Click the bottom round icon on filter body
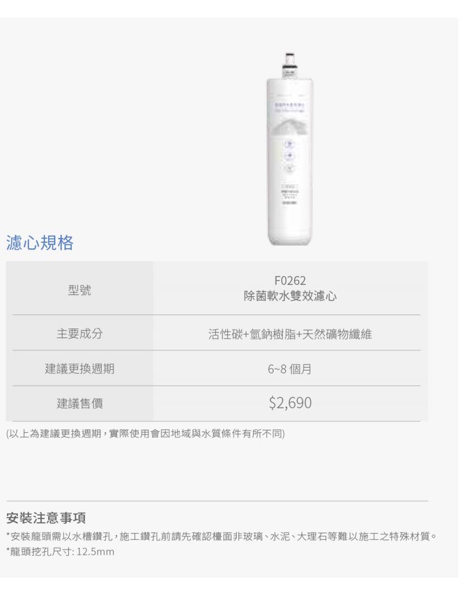Screen dimensions: 460x595 coord(290,168)
